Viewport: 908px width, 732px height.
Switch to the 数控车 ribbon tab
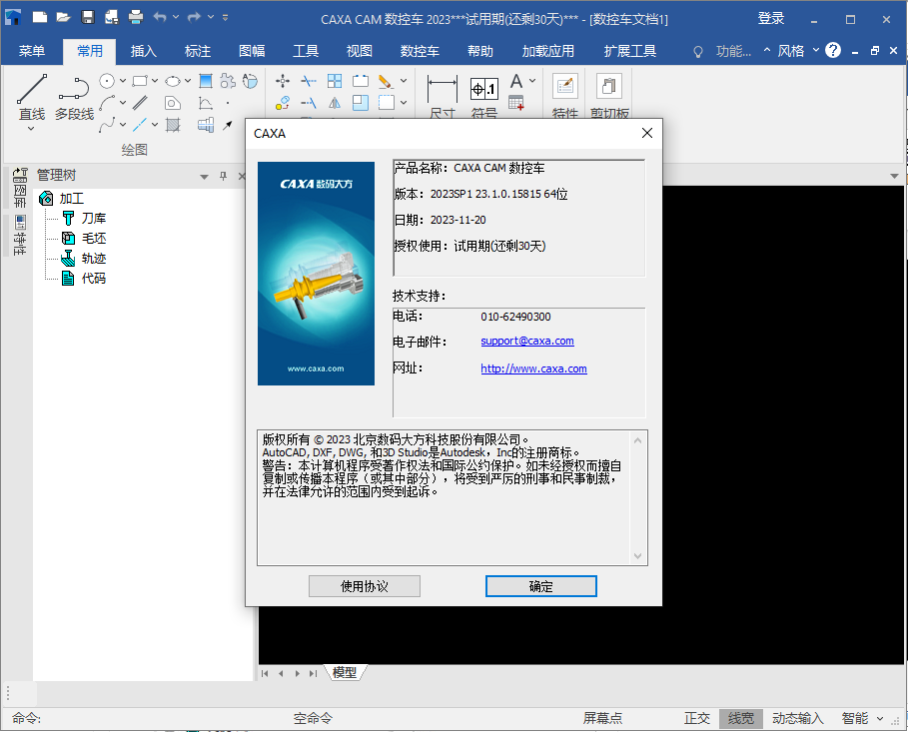pyautogui.click(x=420, y=51)
